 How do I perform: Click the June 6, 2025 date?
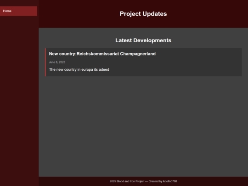pos(57,62)
